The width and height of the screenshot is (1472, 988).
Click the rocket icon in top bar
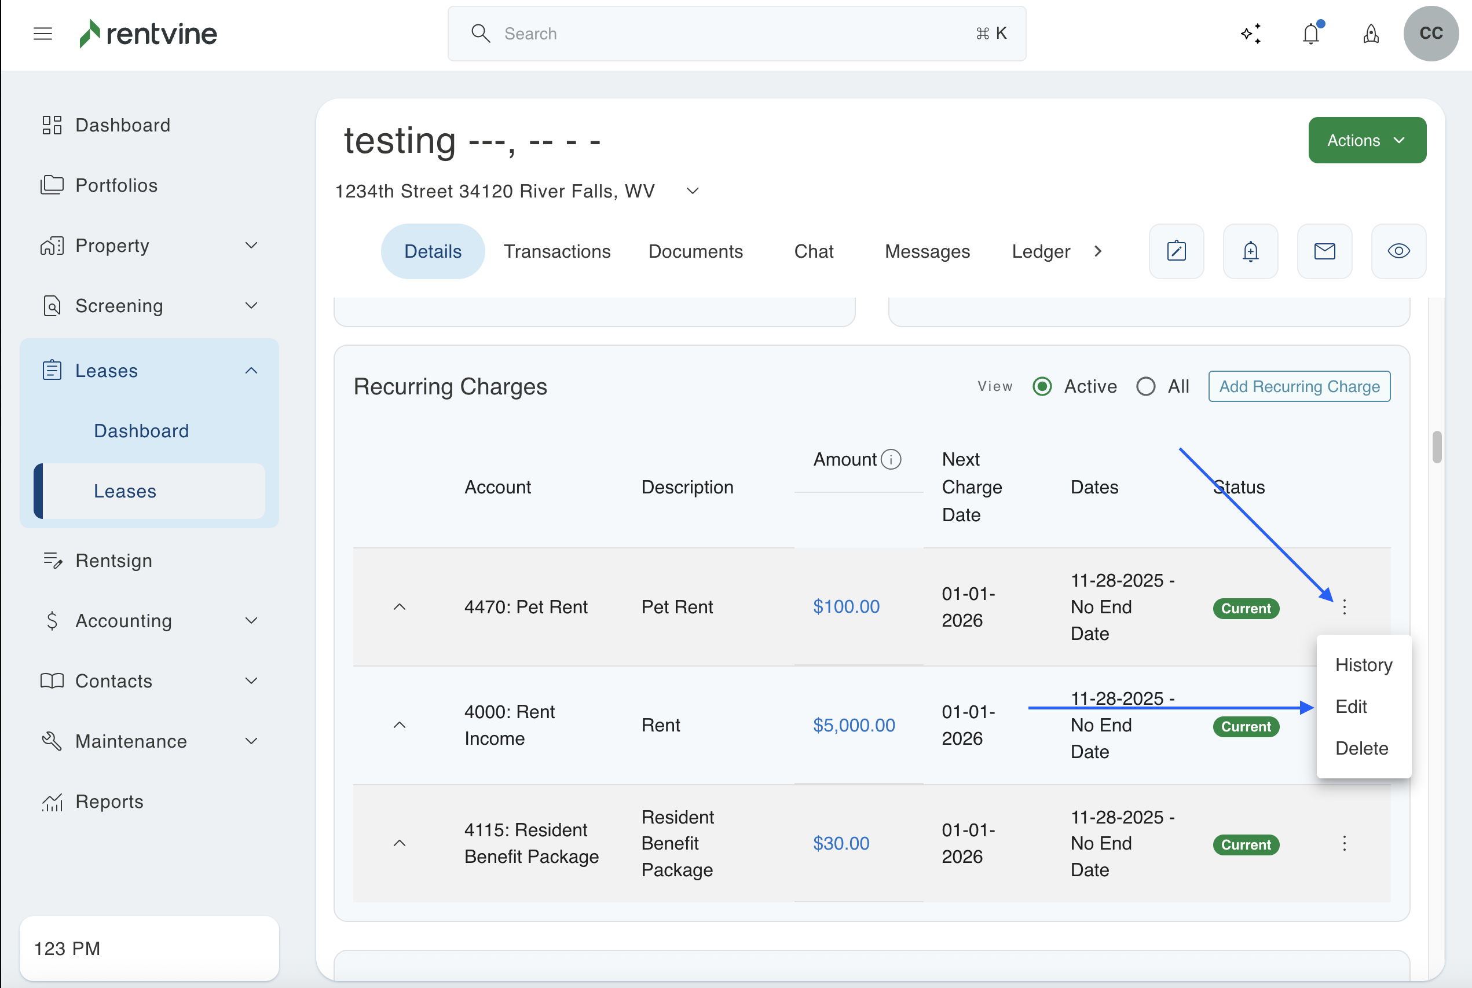[x=1371, y=34]
